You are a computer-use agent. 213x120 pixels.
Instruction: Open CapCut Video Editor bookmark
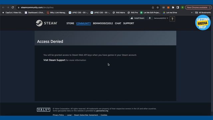(x=12, y=13)
